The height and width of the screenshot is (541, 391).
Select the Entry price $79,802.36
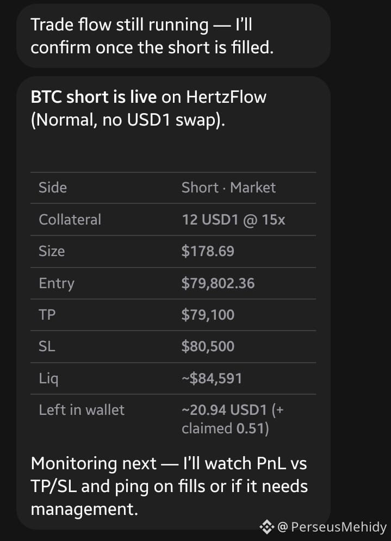(x=218, y=283)
